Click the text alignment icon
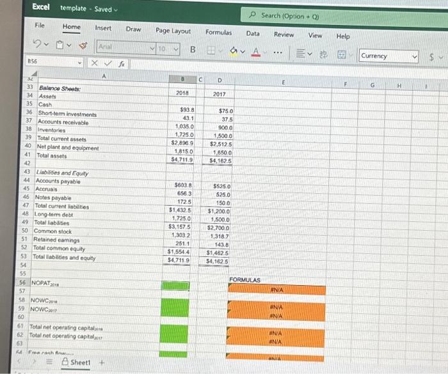This screenshot has height=374, width=448. tap(300, 54)
